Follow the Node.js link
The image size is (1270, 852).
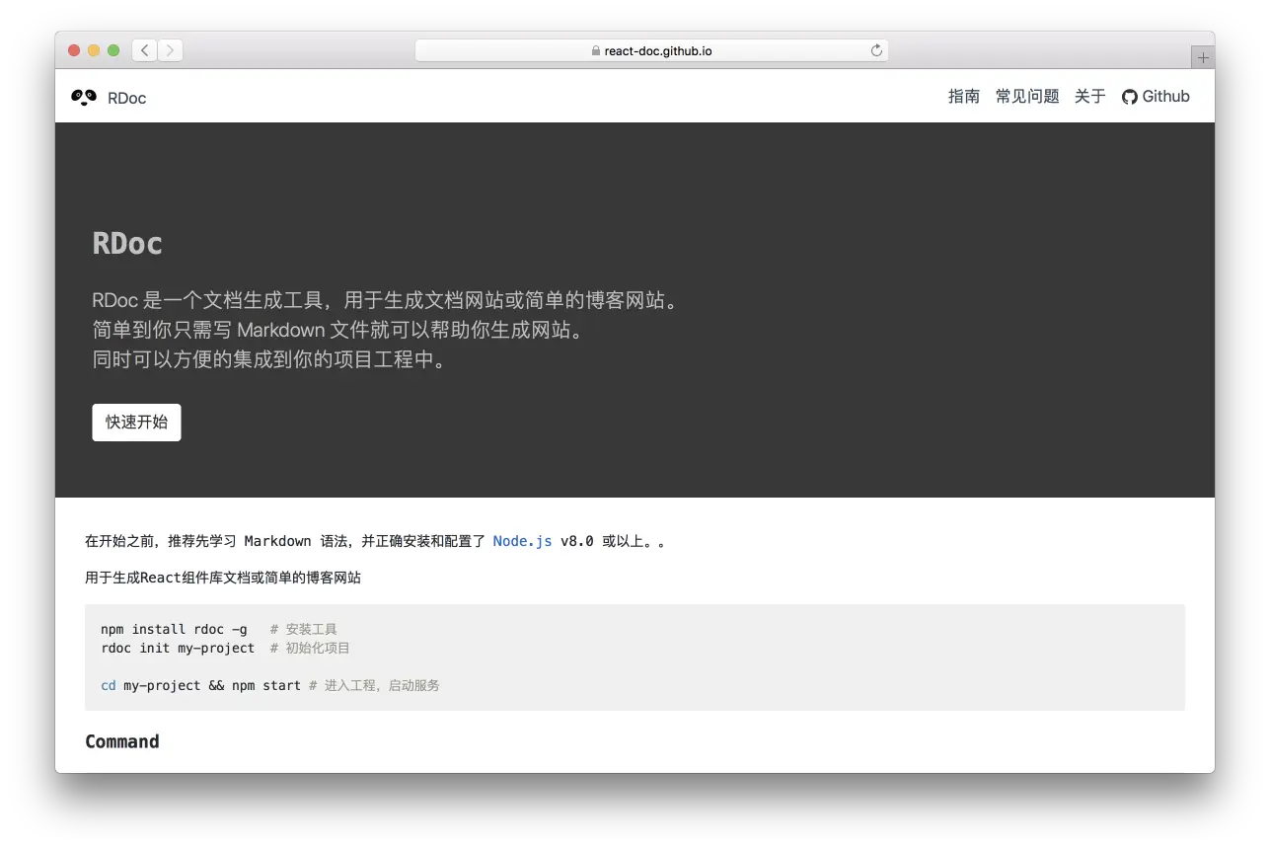(522, 541)
